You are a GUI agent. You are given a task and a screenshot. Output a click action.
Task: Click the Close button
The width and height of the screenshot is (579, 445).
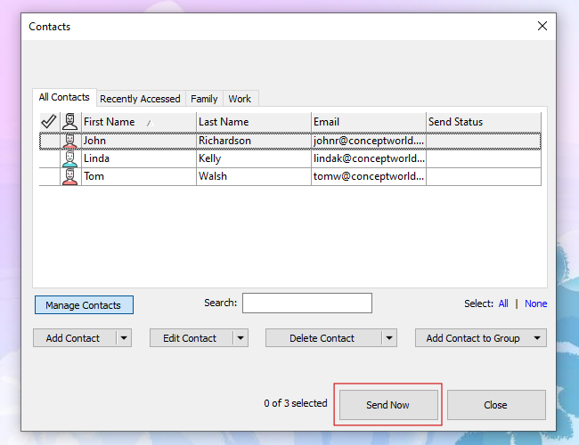pos(496,405)
